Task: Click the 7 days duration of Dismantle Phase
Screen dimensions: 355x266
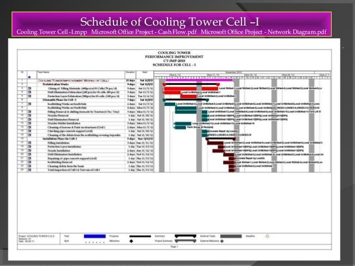Action: click(x=131, y=100)
